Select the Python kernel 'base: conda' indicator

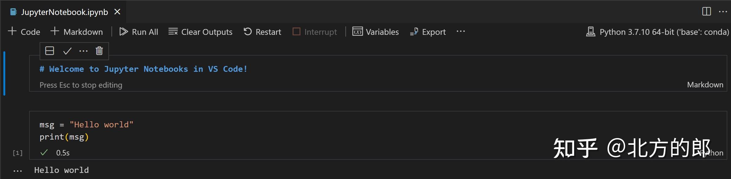[x=657, y=31]
